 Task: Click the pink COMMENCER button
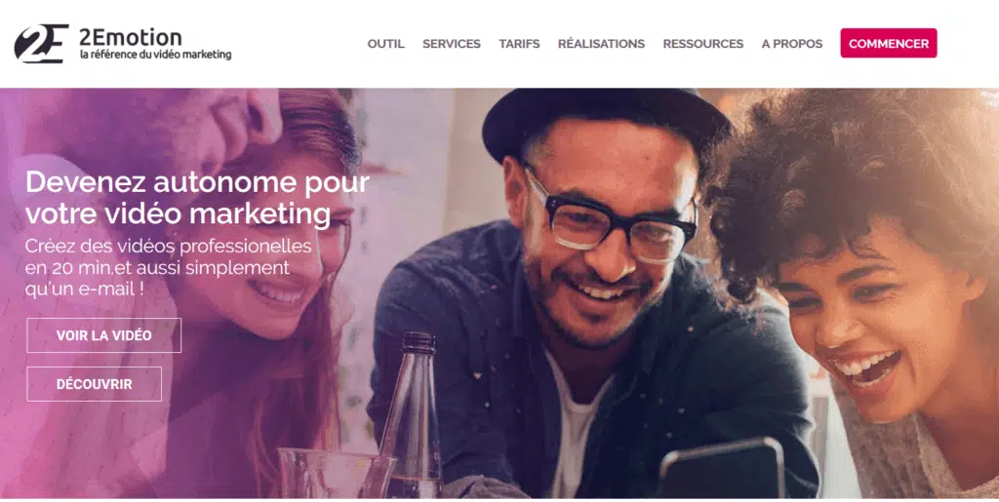889,43
